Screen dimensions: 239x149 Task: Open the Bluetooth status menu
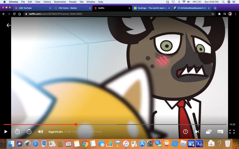pos(179,2)
